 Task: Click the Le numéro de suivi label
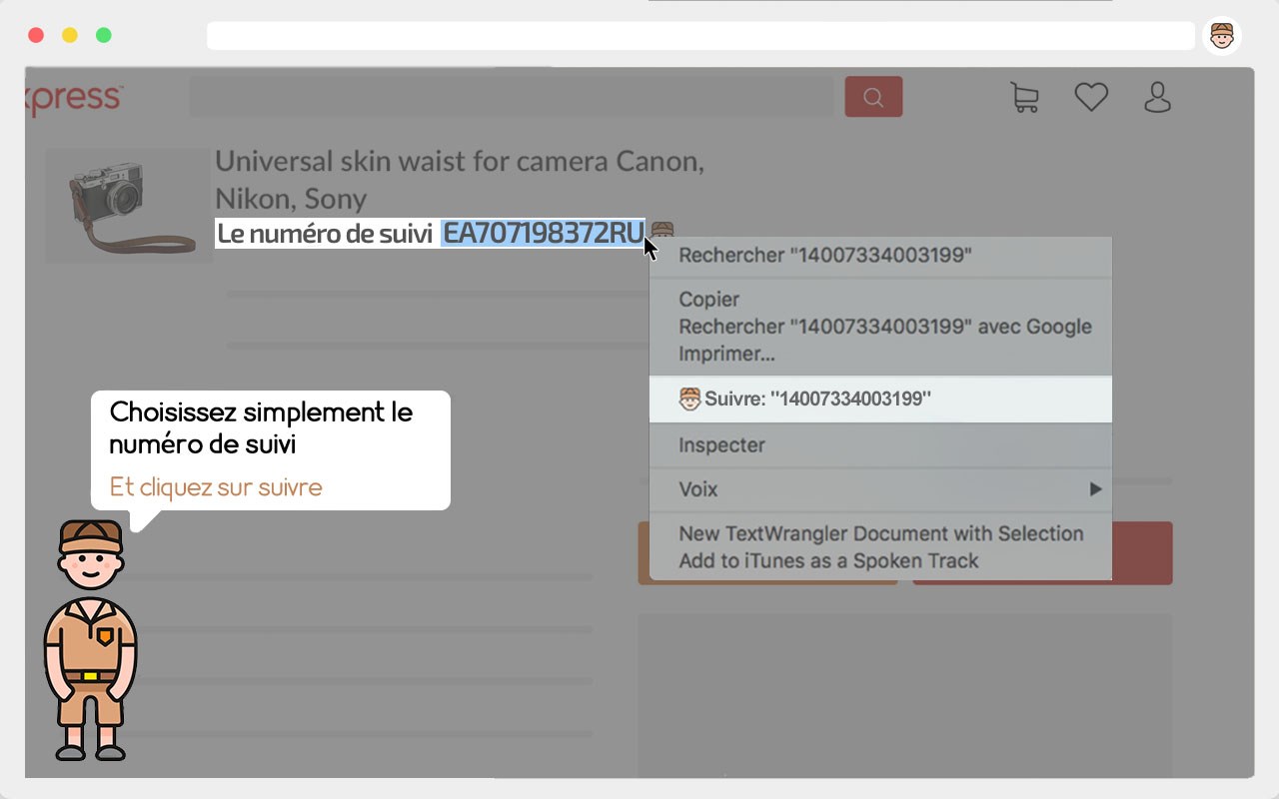325,233
